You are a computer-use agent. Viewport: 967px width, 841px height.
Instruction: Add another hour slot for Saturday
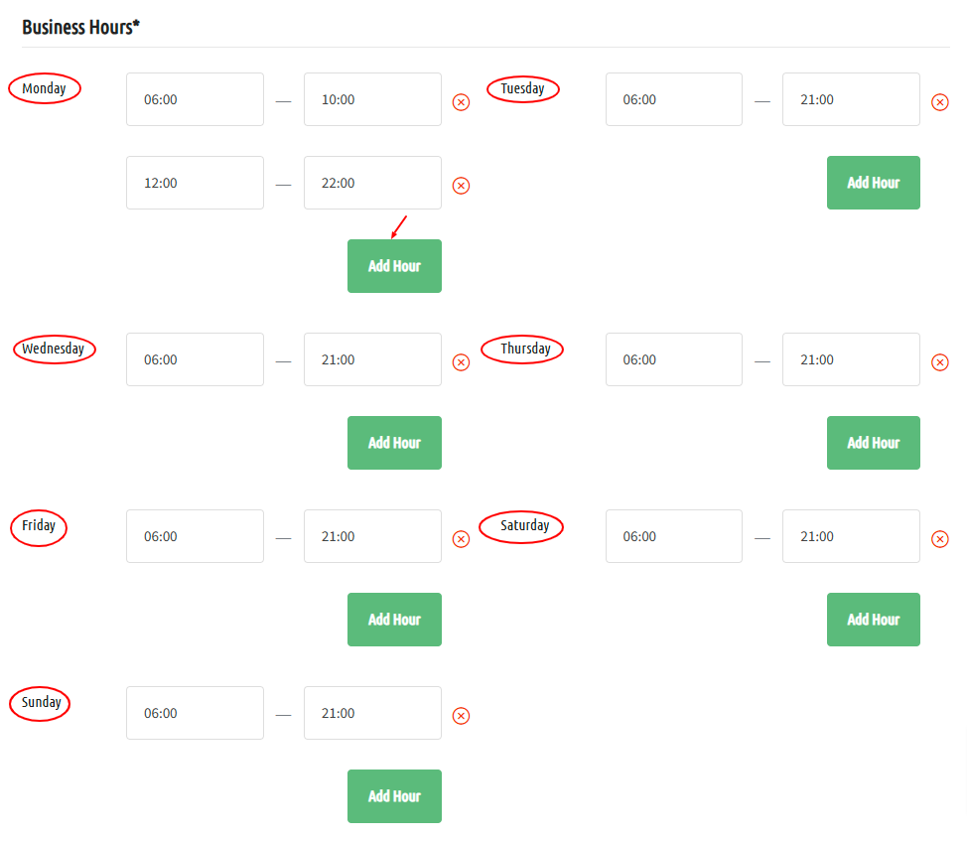tap(874, 620)
